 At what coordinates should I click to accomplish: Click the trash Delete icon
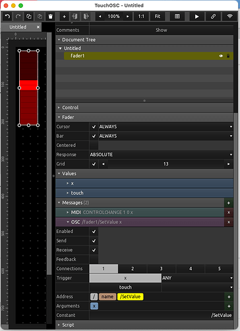[51, 17]
